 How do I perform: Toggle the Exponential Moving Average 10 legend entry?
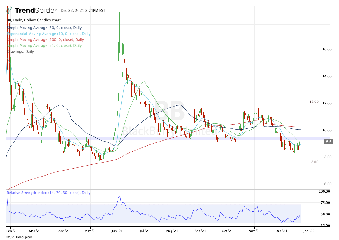click(x=49, y=34)
